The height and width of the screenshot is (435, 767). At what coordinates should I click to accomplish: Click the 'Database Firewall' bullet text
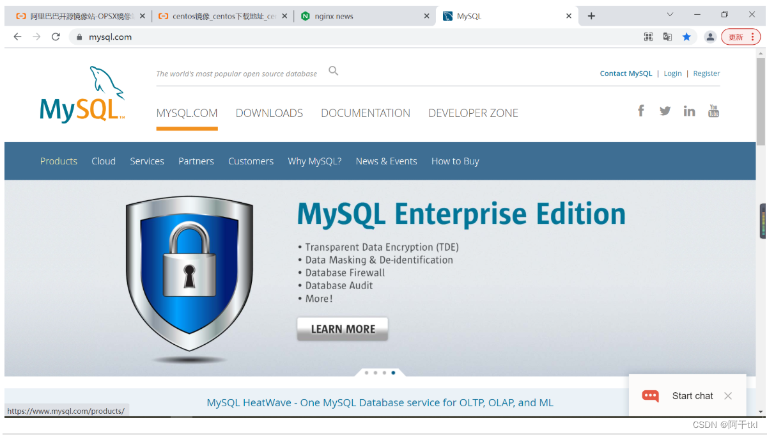[345, 273]
